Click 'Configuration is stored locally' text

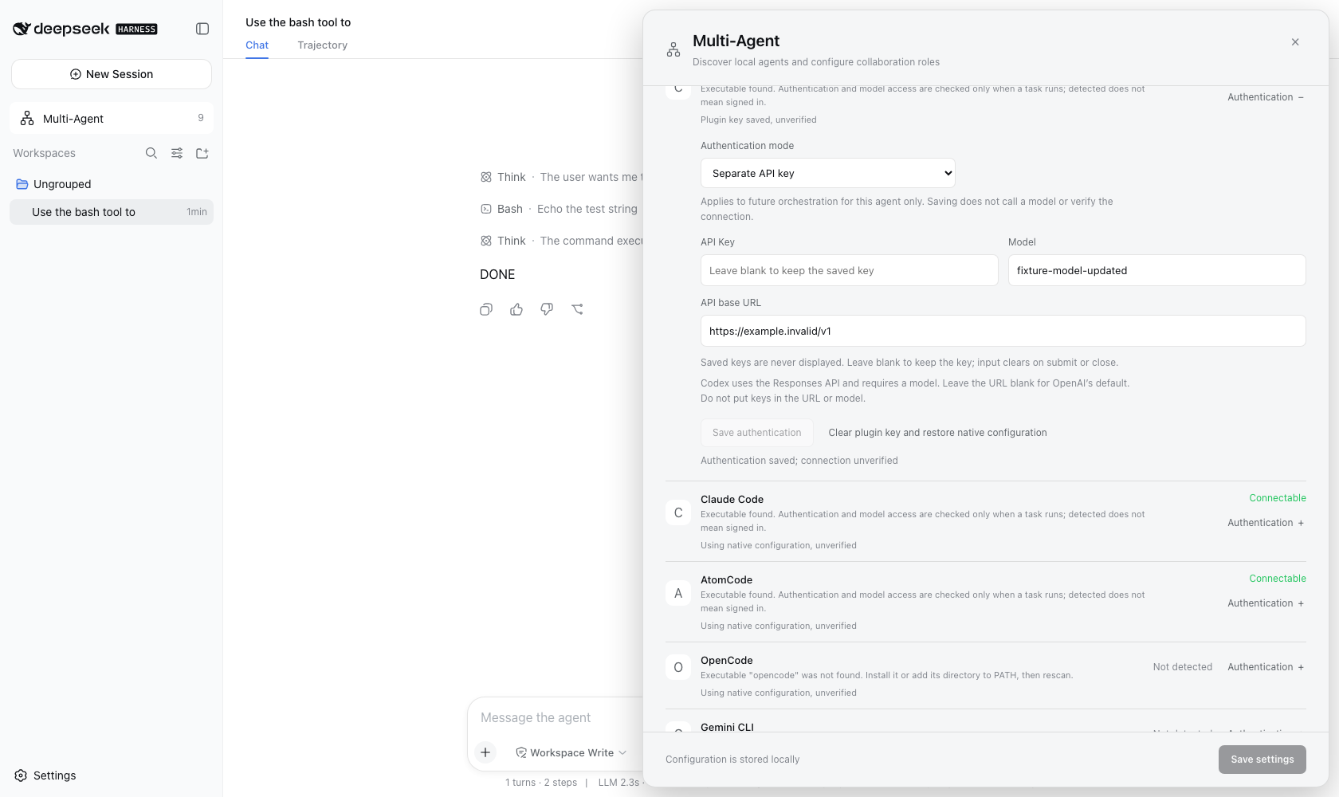732,760
